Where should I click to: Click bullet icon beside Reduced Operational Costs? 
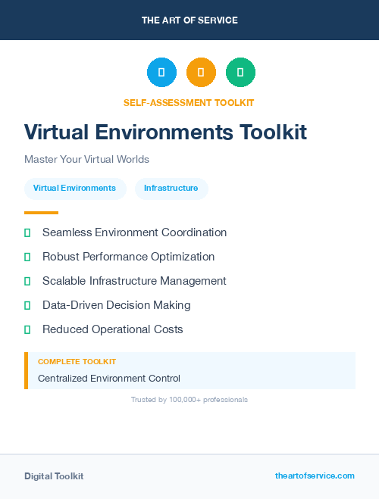point(27,329)
